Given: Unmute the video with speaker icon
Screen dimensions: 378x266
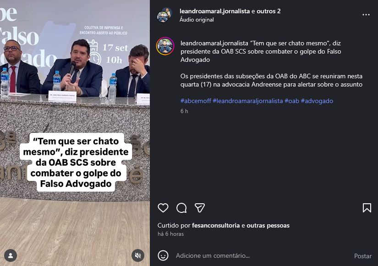Looking at the screenshot, I should tap(138, 255).
